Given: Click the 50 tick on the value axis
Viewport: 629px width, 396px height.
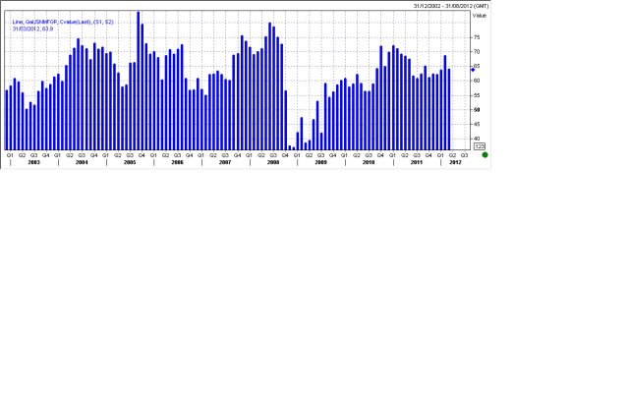Looking at the screenshot, I should click(476, 110).
